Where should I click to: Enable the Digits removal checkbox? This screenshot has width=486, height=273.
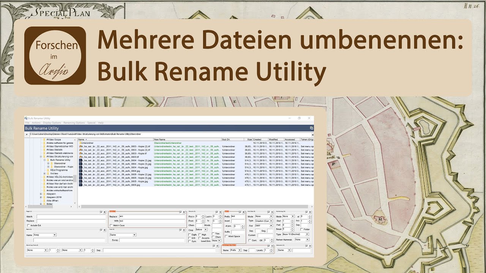pyautogui.click(x=189, y=235)
